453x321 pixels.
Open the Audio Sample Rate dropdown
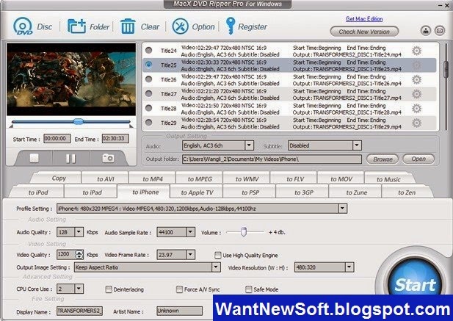[x=190, y=232]
